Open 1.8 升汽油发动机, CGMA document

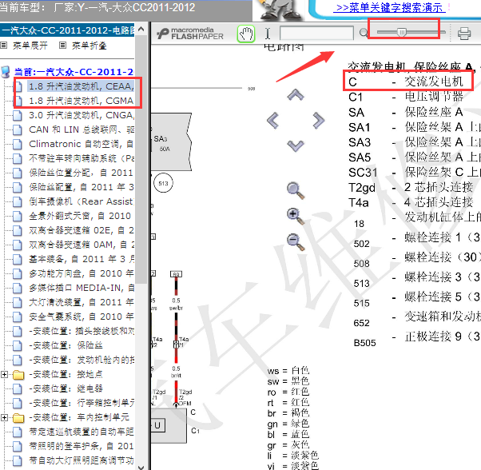pyautogui.click(x=81, y=101)
